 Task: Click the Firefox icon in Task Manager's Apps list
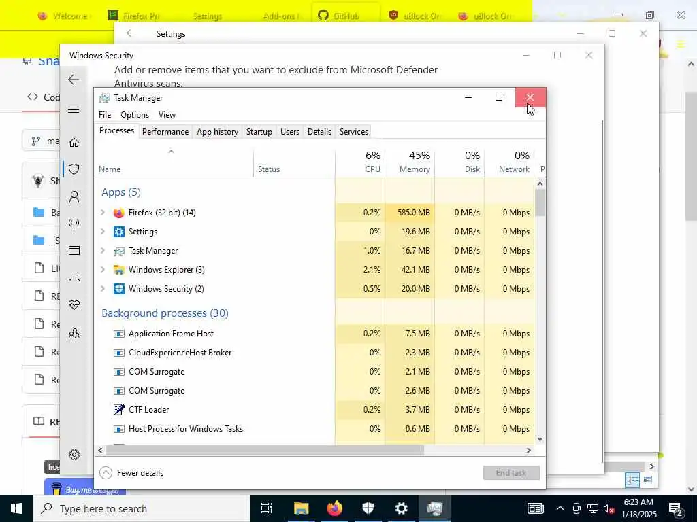click(118, 213)
